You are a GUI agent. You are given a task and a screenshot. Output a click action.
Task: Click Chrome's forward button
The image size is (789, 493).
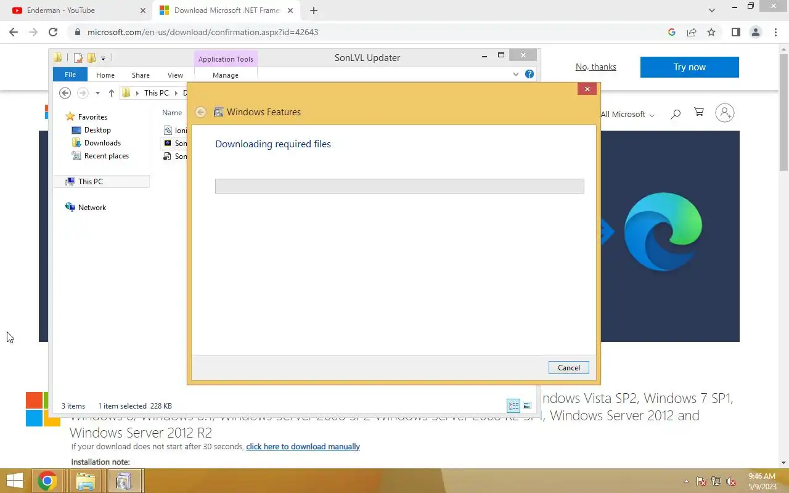[x=33, y=32]
